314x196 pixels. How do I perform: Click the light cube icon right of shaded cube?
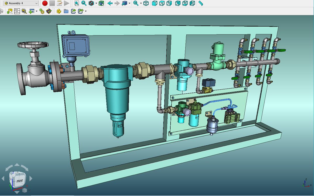pyautogui.click(x=162, y=3)
